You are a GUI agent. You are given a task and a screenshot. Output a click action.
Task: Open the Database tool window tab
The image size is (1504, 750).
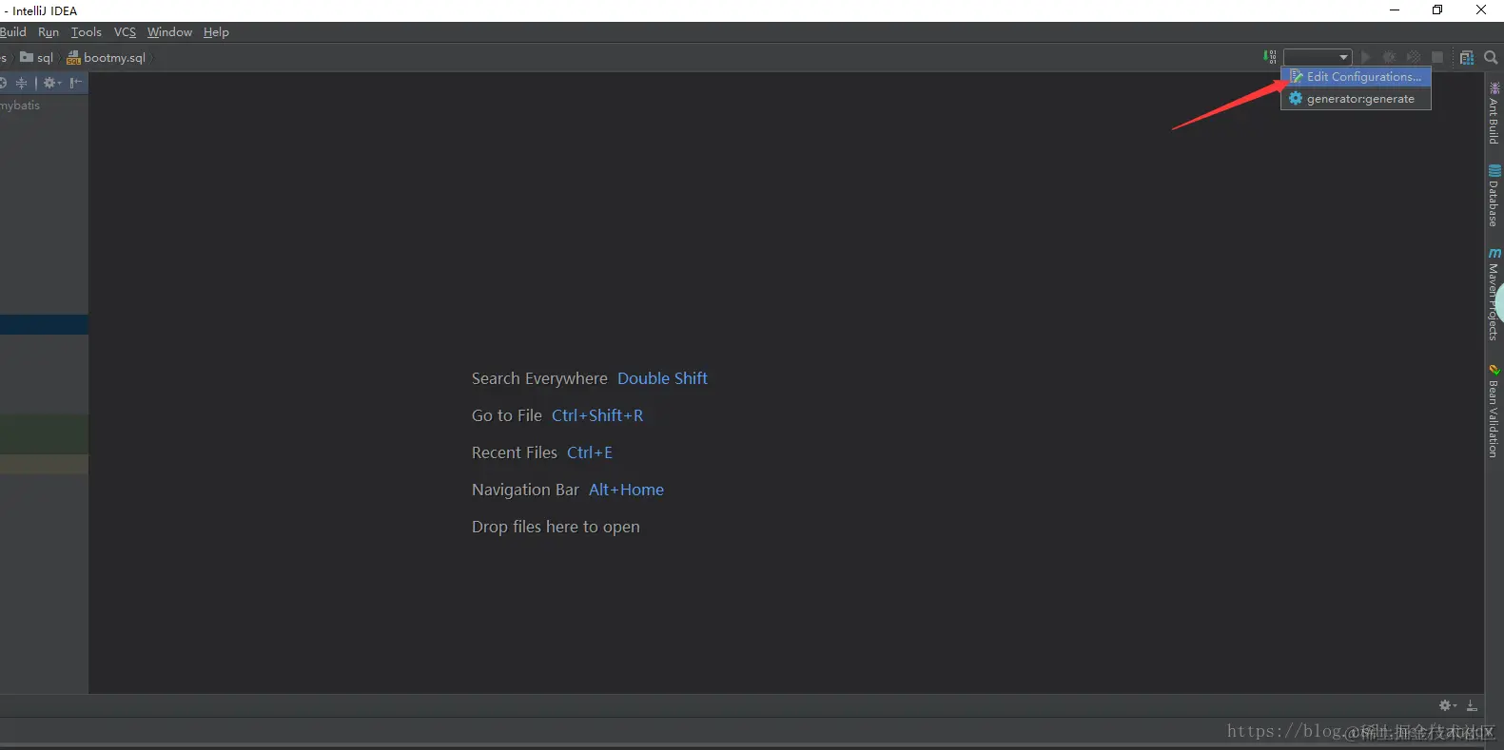tap(1494, 196)
